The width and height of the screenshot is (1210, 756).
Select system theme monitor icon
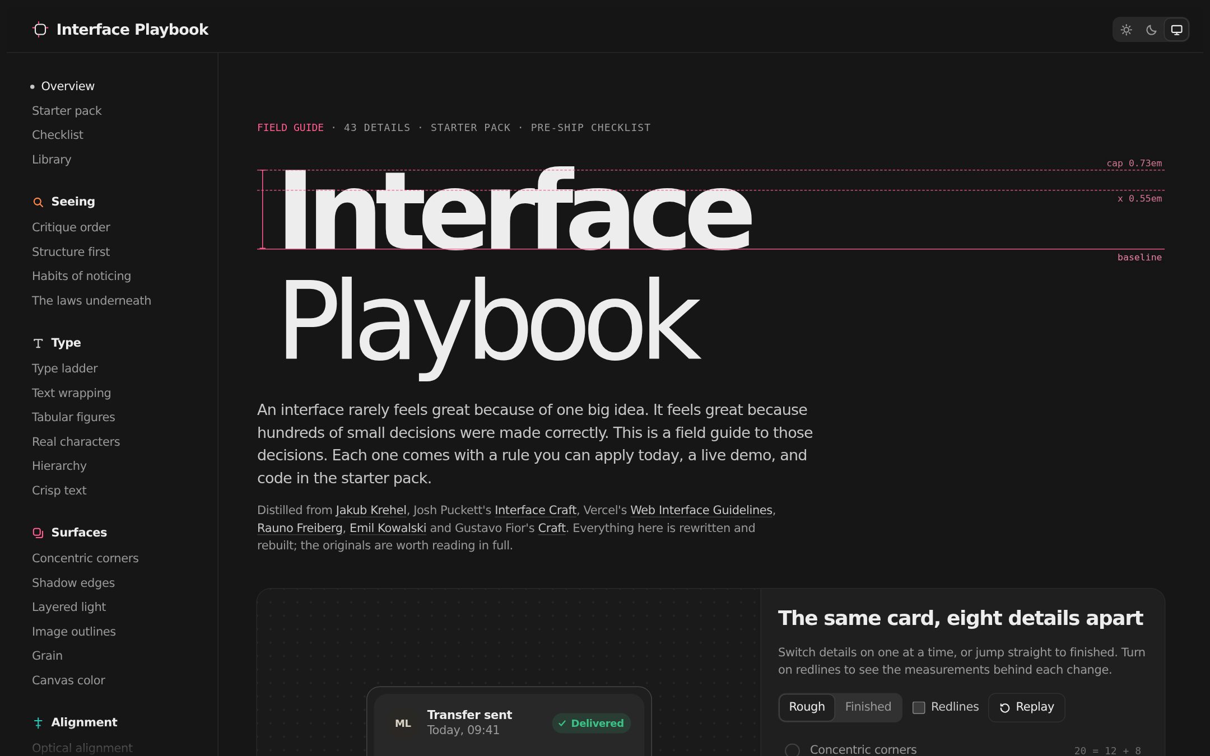(1176, 30)
